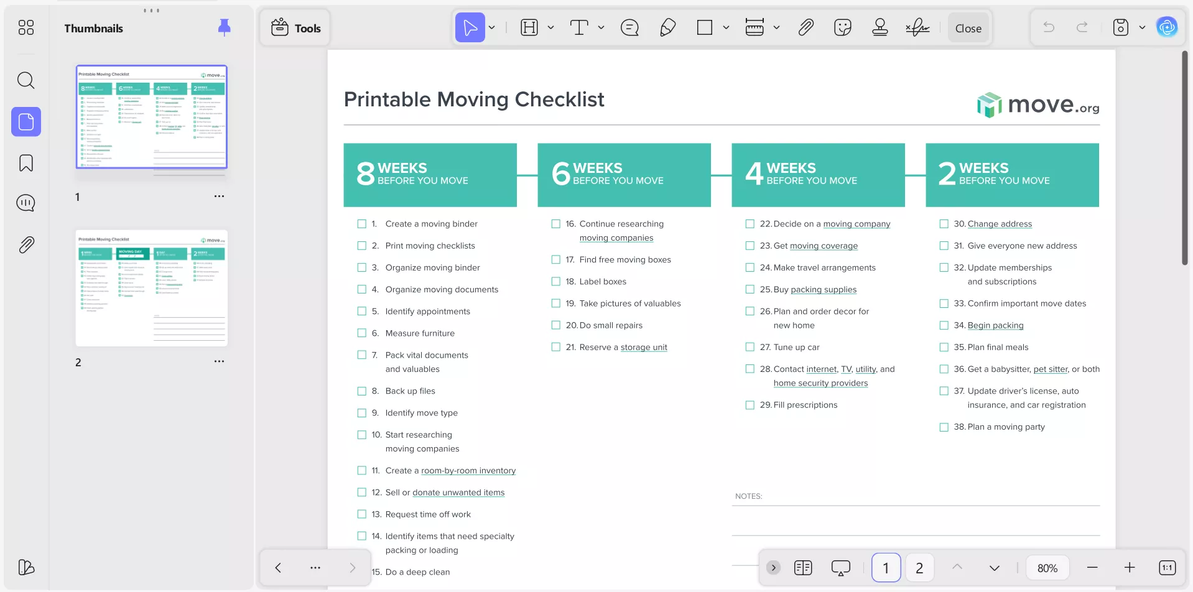The image size is (1193, 592).
Task: Open the 'storage unit' link
Action: click(x=644, y=348)
